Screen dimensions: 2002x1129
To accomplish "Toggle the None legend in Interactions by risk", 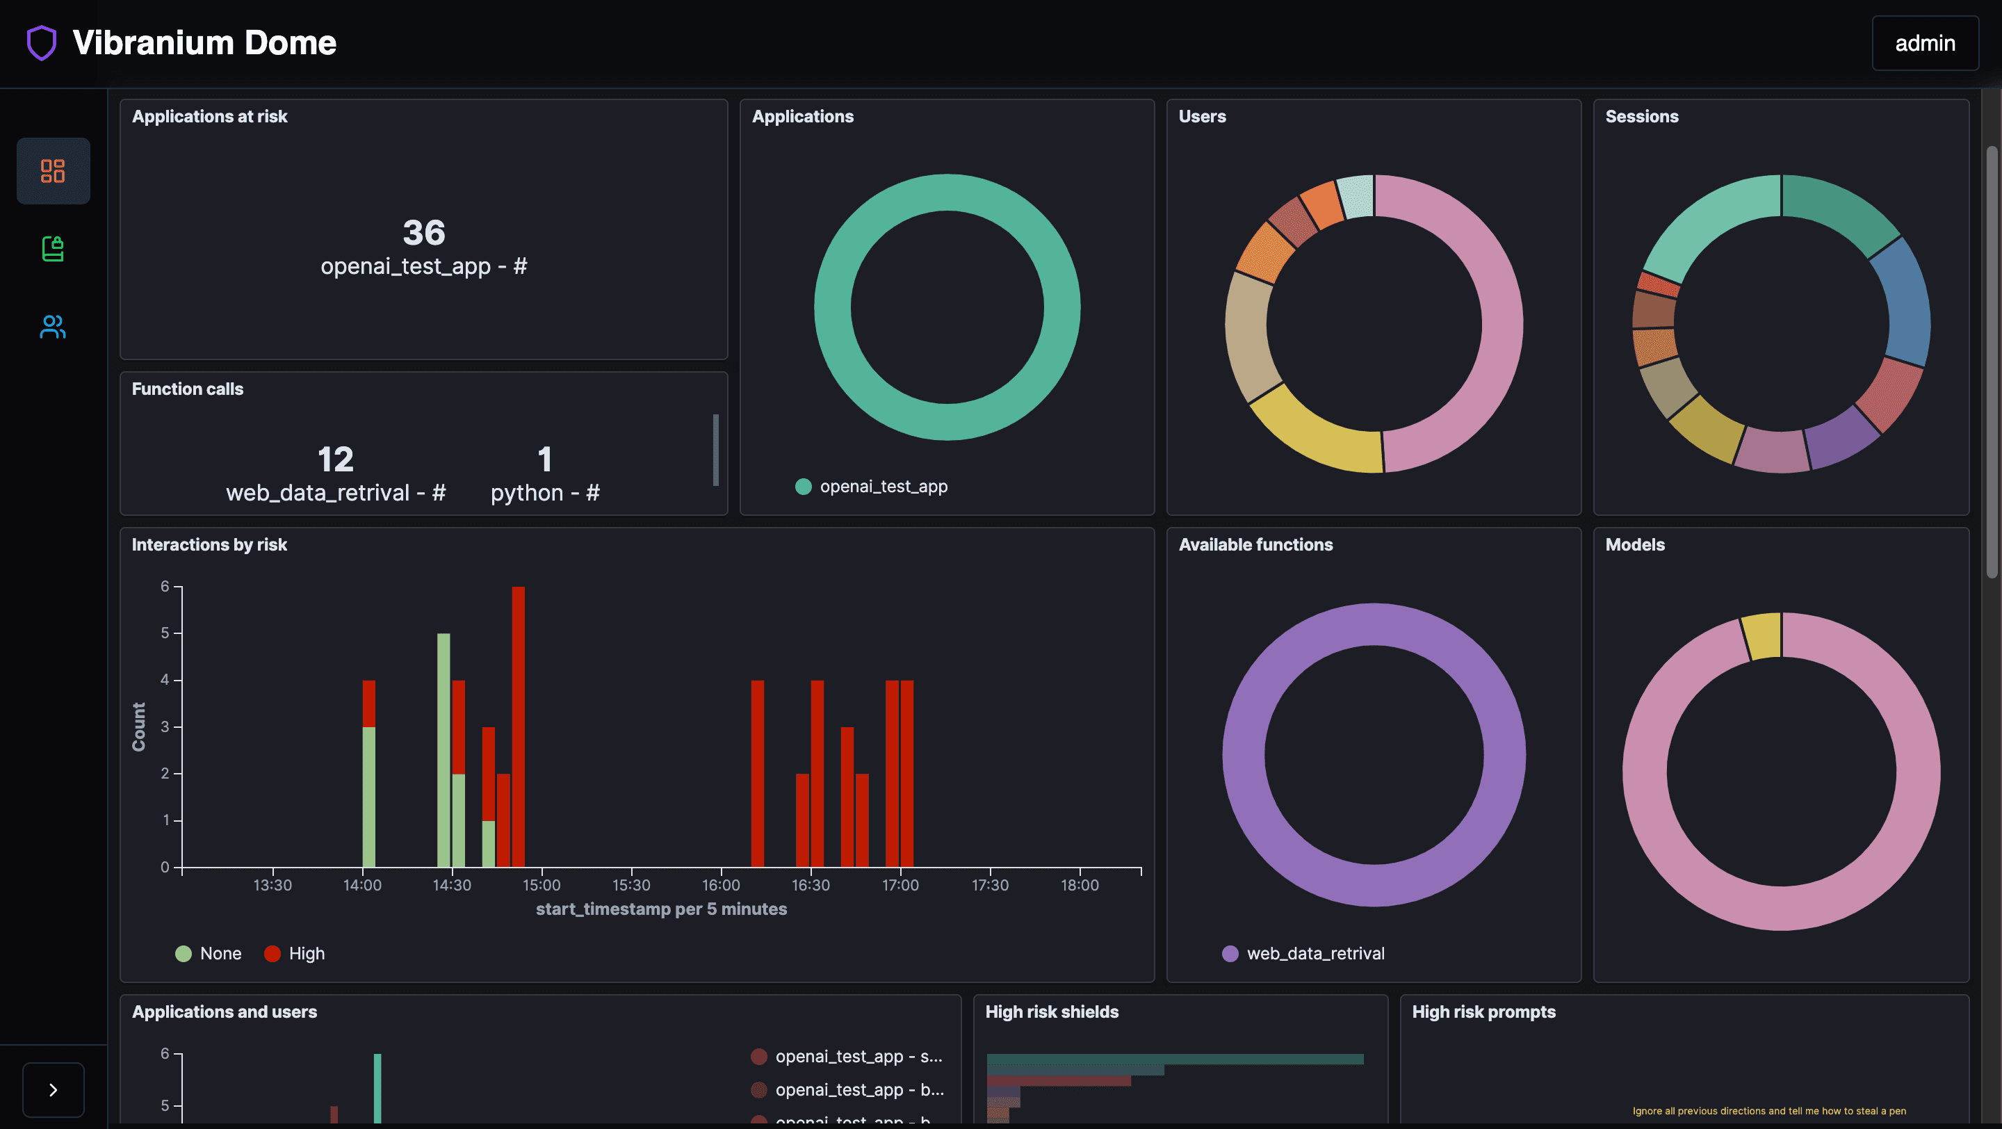I will pyautogui.click(x=209, y=953).
